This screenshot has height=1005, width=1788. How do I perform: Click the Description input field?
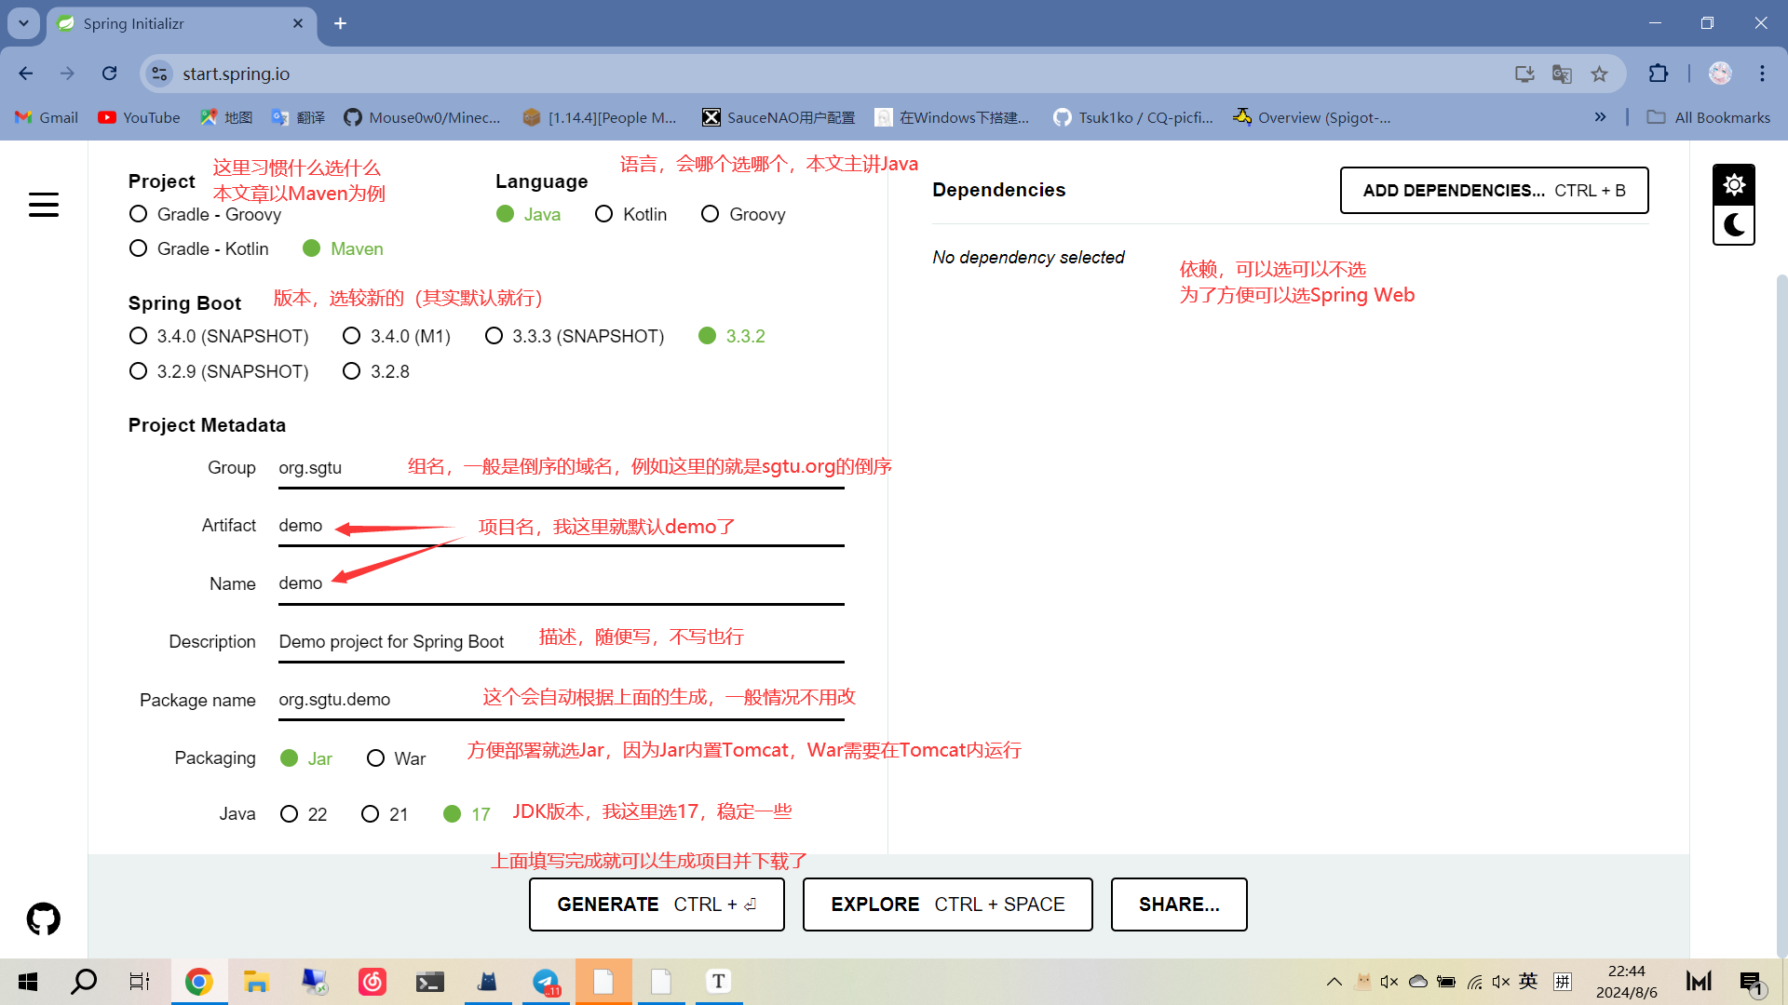(561, 642)
